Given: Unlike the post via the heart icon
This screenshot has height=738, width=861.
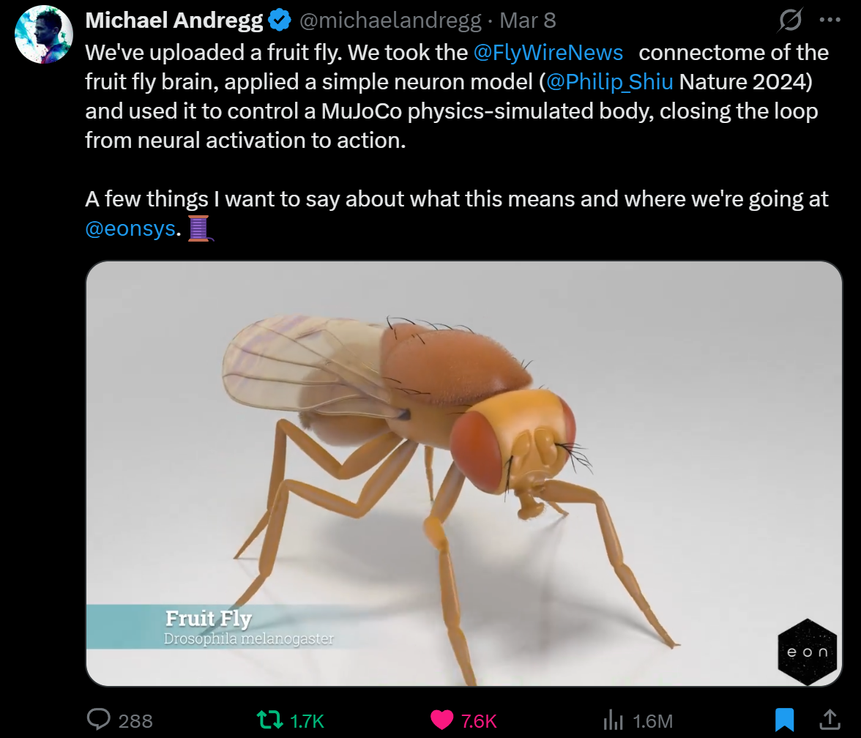Looking at the screenshot, I should [x=441, y=721].
